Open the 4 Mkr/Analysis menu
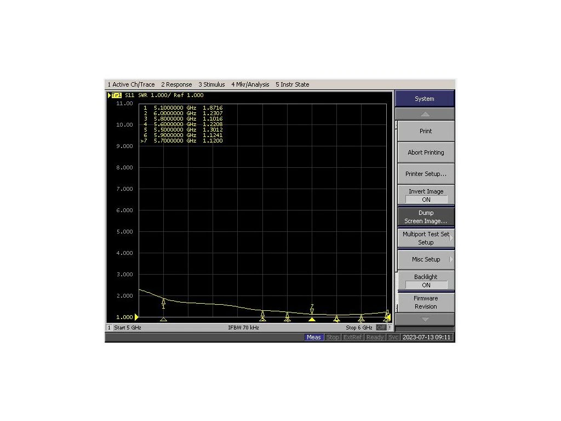The width and height of the screenshot is (561, 421). coord(251,84)
